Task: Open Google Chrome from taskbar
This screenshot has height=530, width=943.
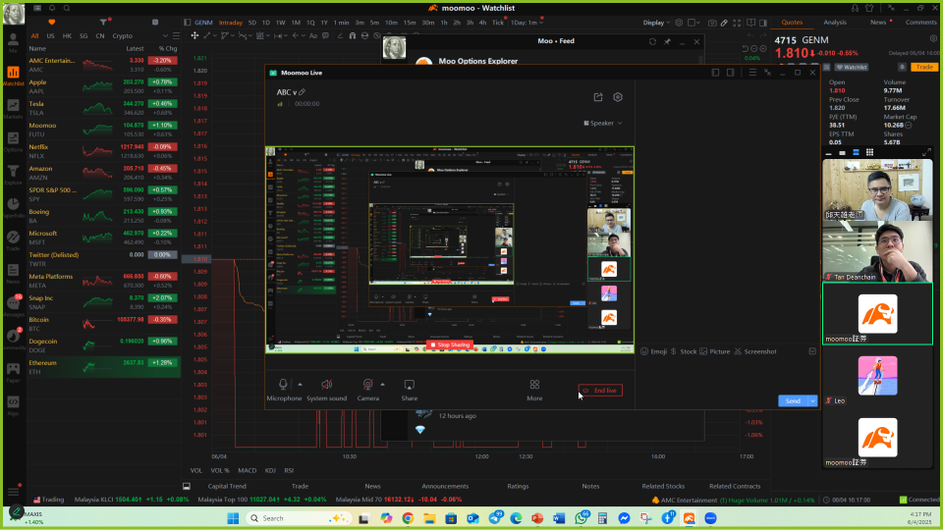Action: pyautogui.click(x=408, y=518)
